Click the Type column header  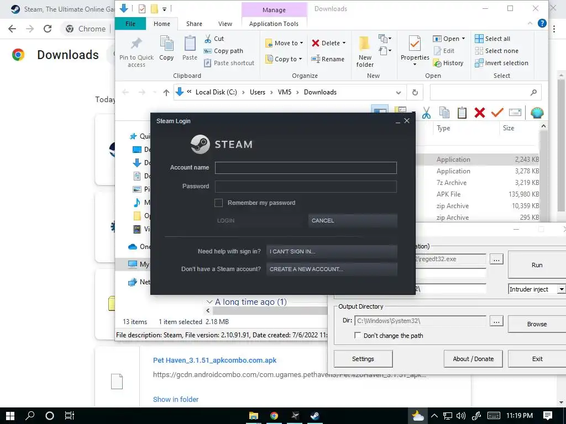pos(443,128)
